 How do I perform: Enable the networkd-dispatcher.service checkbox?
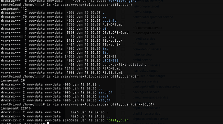123,17
